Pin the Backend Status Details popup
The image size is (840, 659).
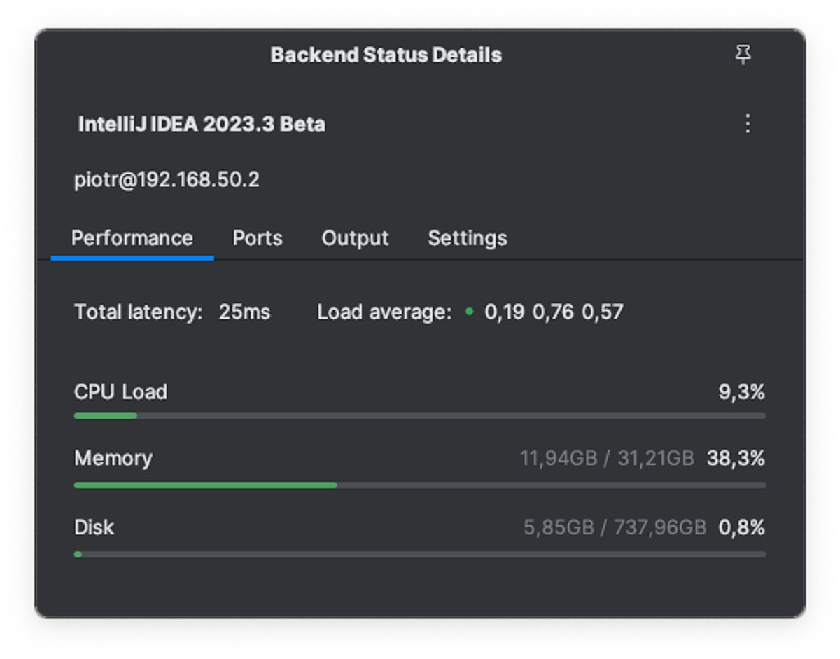tap(743, 55)
